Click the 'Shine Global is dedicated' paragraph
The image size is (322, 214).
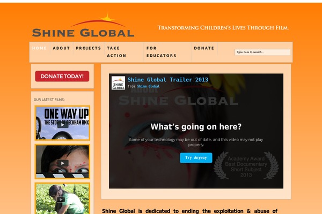tap(190, 211)
